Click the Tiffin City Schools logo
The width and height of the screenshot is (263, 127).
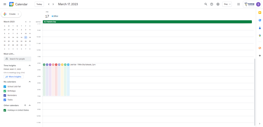pyautogui.click(x=250, y=4)
